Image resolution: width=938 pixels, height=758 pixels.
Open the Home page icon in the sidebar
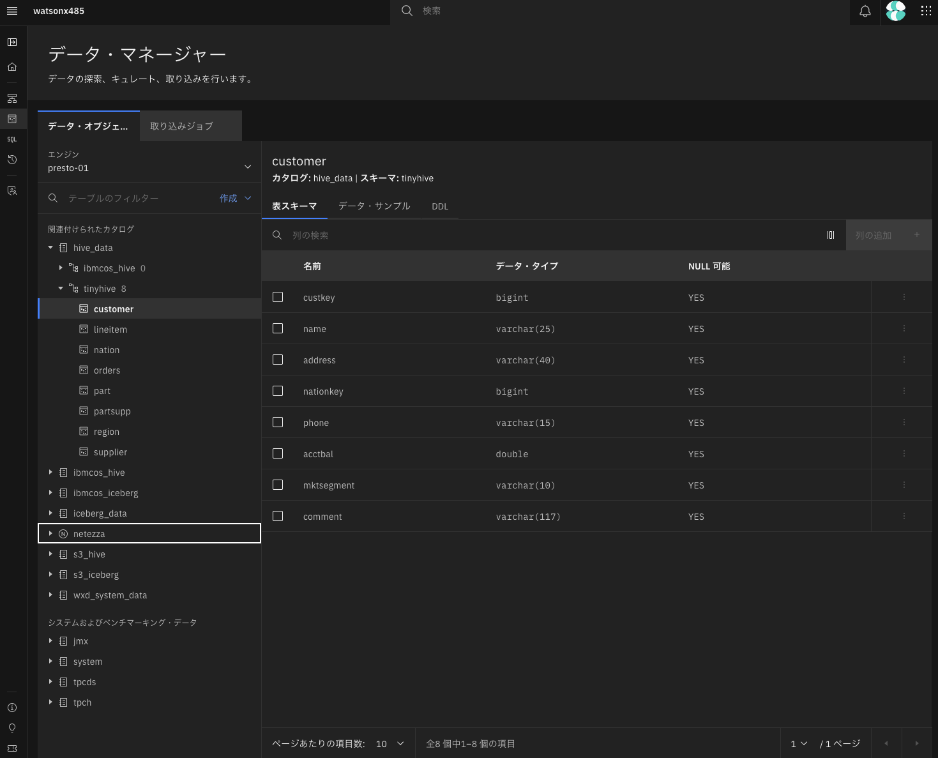[12, 66]
